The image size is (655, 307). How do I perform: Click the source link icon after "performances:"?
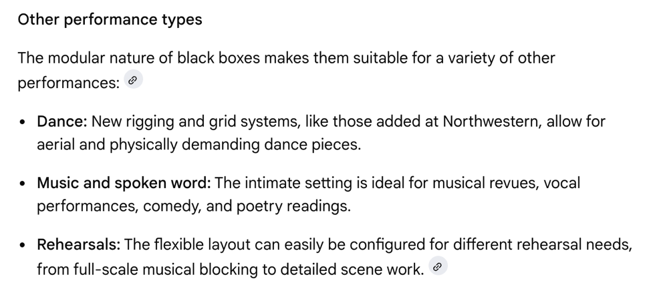pos(134,81)
